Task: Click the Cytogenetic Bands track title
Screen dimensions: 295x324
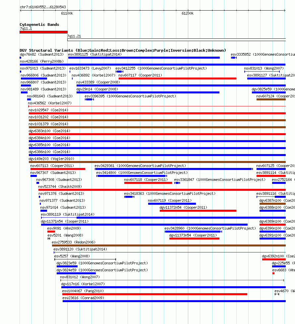Action: click(x=39, y=25)
